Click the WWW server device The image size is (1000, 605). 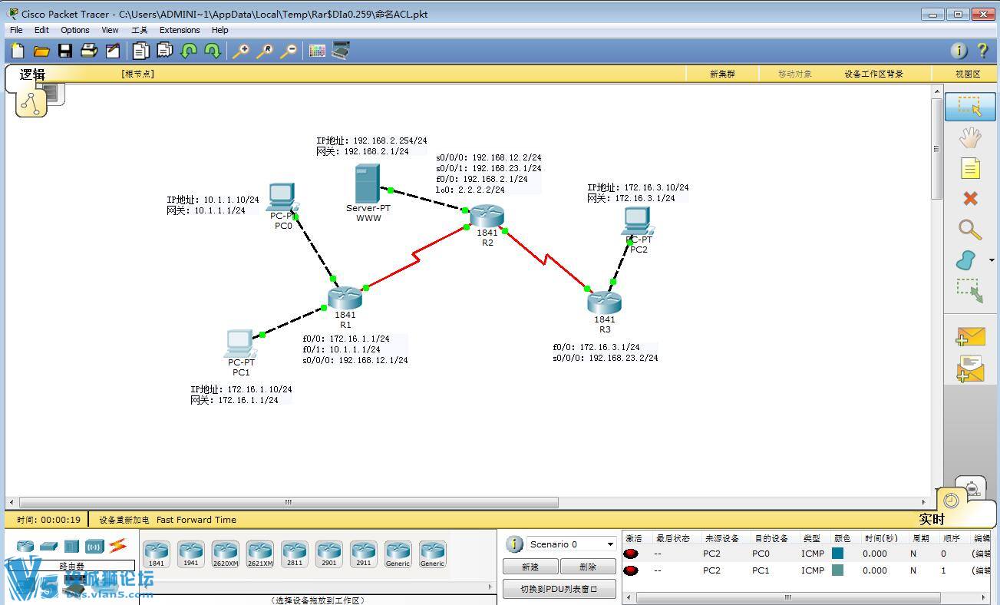coord(367,183)
